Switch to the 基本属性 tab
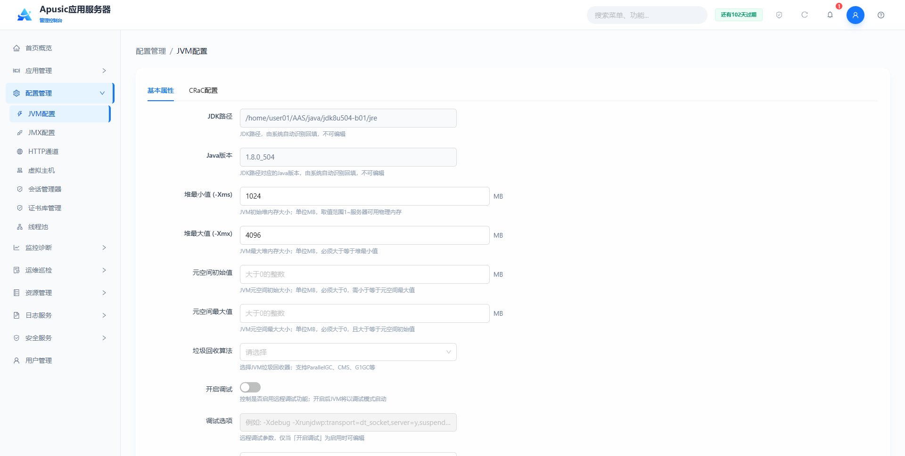The width and height of the screenshot is (905, 456). pos(161,90)
